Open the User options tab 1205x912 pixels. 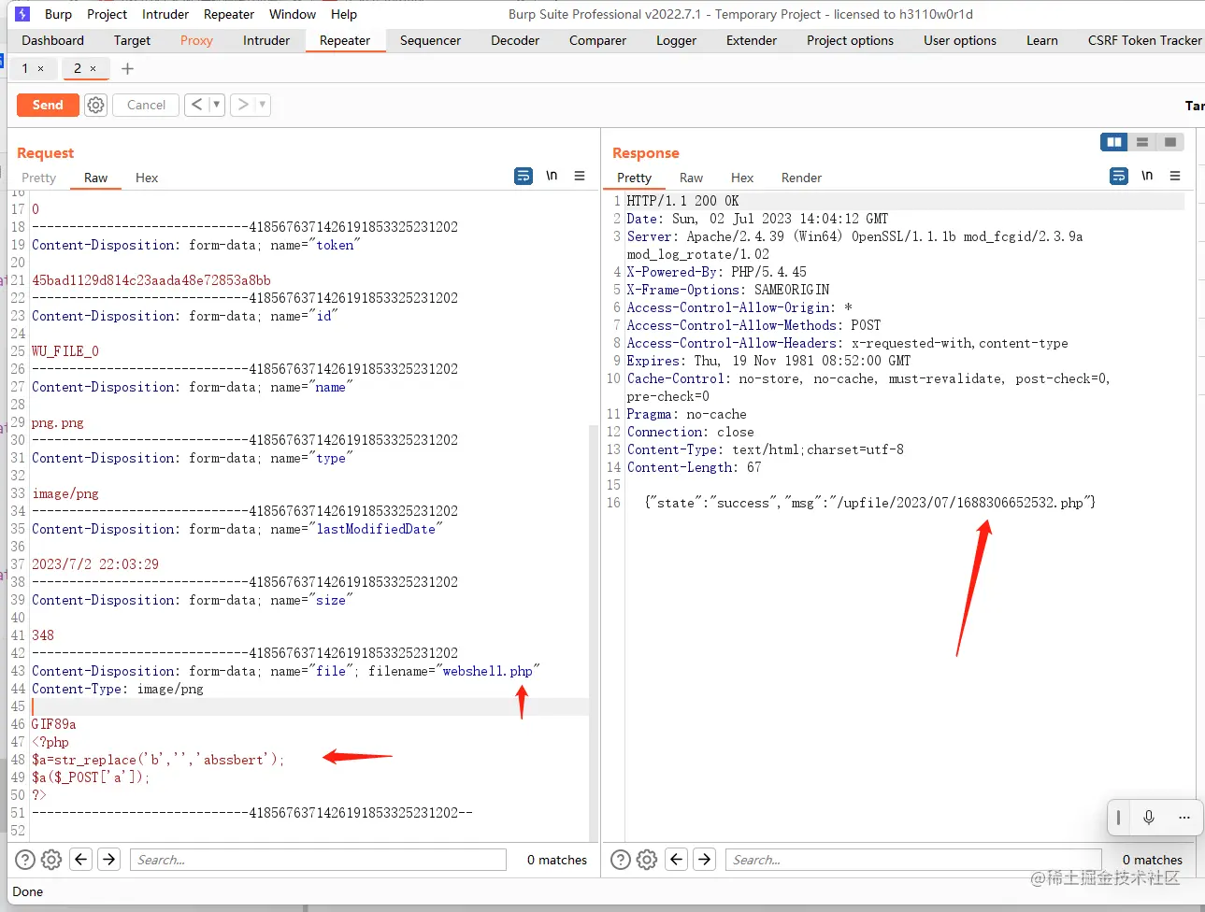point(960,40)
